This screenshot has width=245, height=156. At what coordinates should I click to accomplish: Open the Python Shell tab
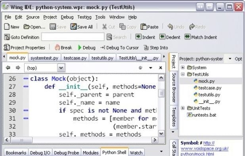pyautogui.click(x=114, y=152)
